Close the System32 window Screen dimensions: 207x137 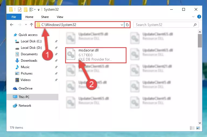[196, 9]
